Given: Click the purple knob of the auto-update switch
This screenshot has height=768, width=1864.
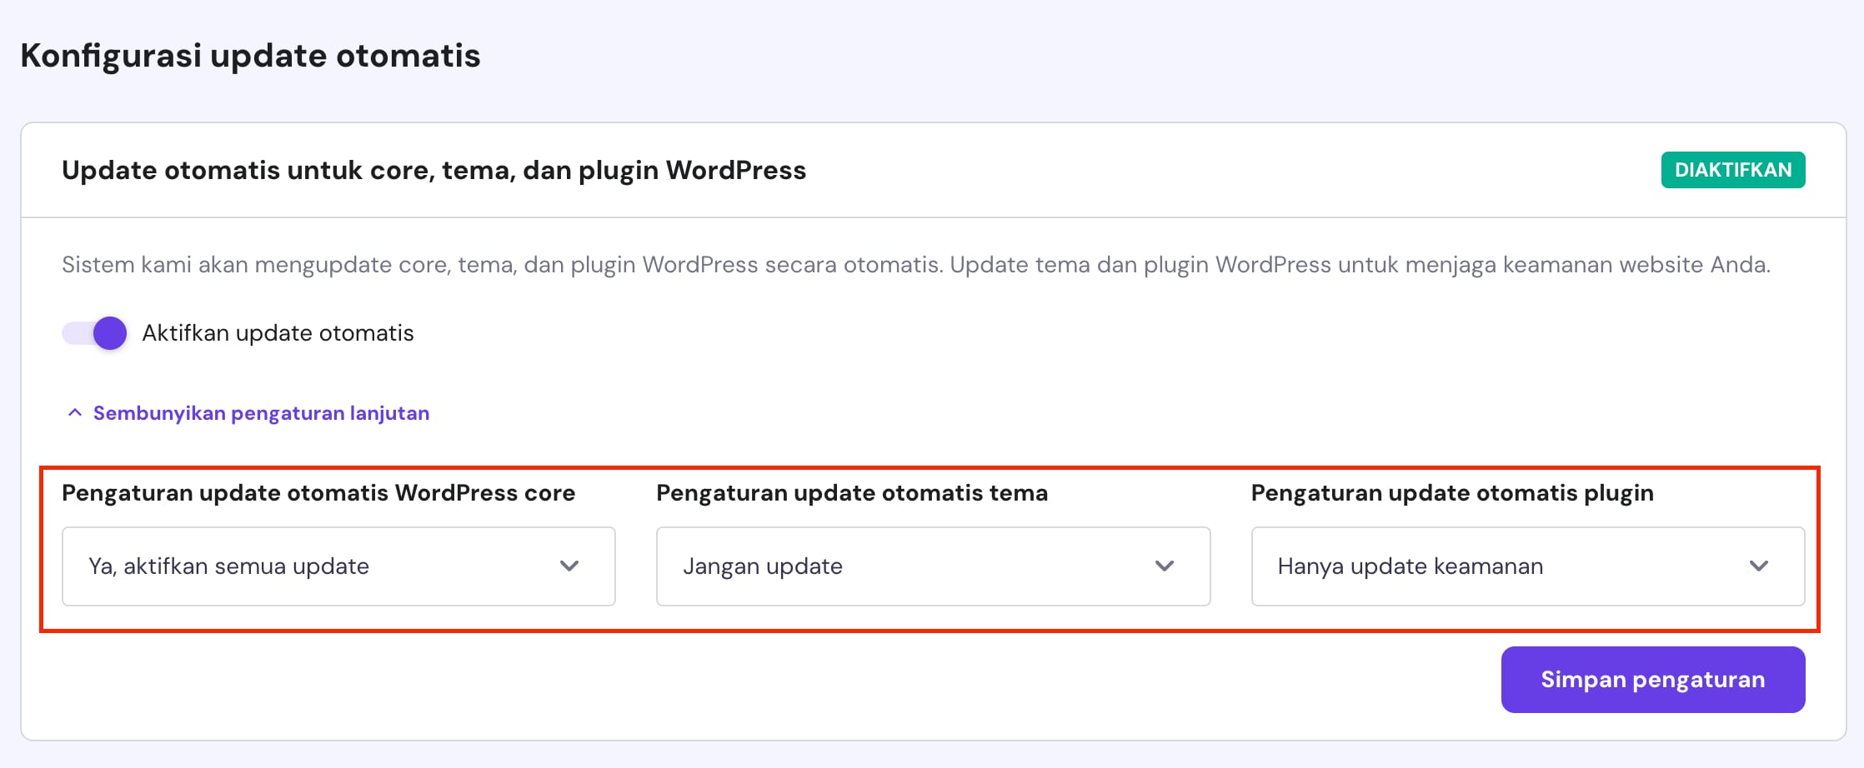Looking at the screenshot, I should 110,333.
